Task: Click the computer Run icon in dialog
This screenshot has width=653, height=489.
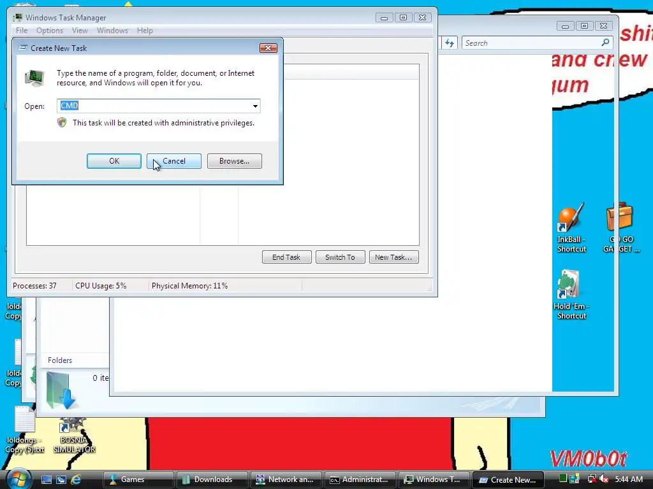Action: (34, 78)
